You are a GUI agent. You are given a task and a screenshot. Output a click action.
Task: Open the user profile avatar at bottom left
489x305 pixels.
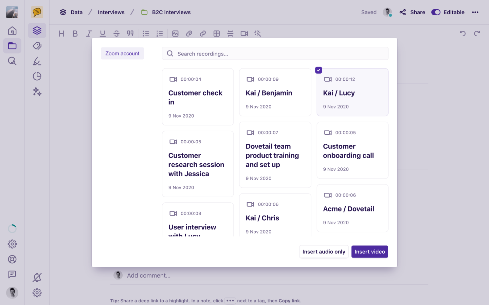[12, 293]
